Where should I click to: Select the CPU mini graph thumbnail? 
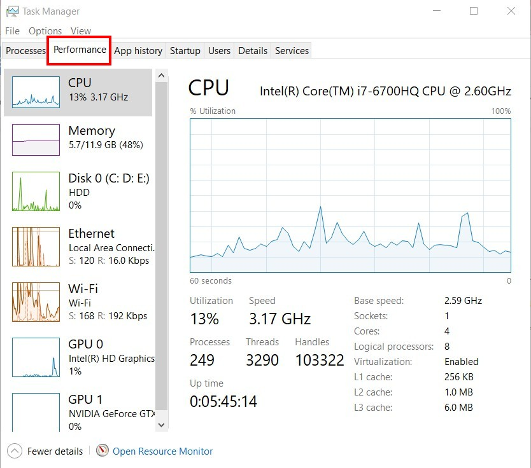click(x=36, y=92)
